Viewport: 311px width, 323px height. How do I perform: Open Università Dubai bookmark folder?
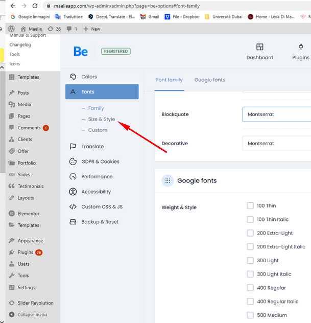(x=224, y=17)
